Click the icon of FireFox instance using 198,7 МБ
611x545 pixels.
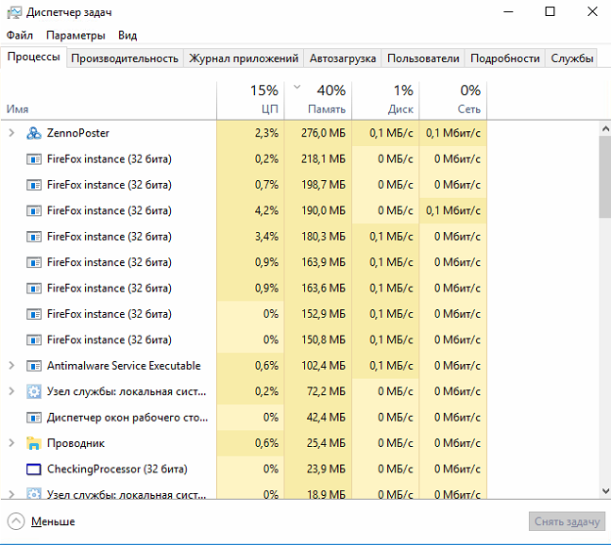point(34,185)
